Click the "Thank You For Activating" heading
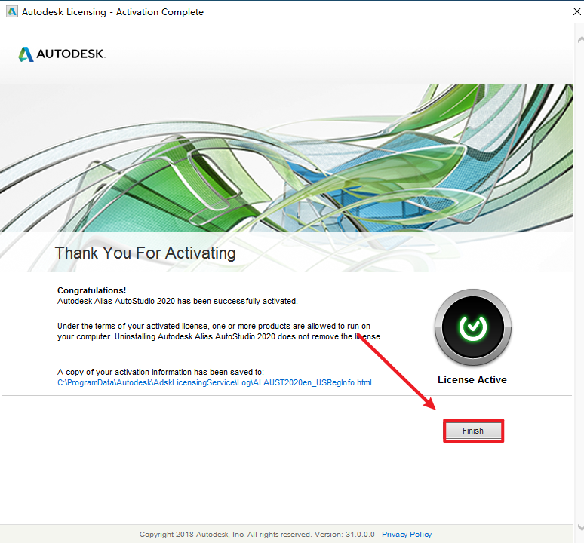584x543 pixels. point(146,253)
